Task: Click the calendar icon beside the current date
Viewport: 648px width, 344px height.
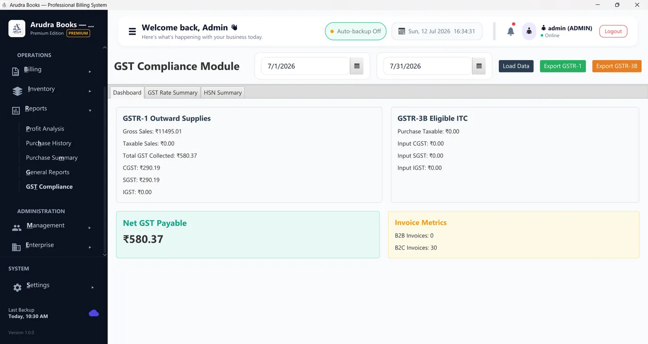Action: [x=401, y=31]
